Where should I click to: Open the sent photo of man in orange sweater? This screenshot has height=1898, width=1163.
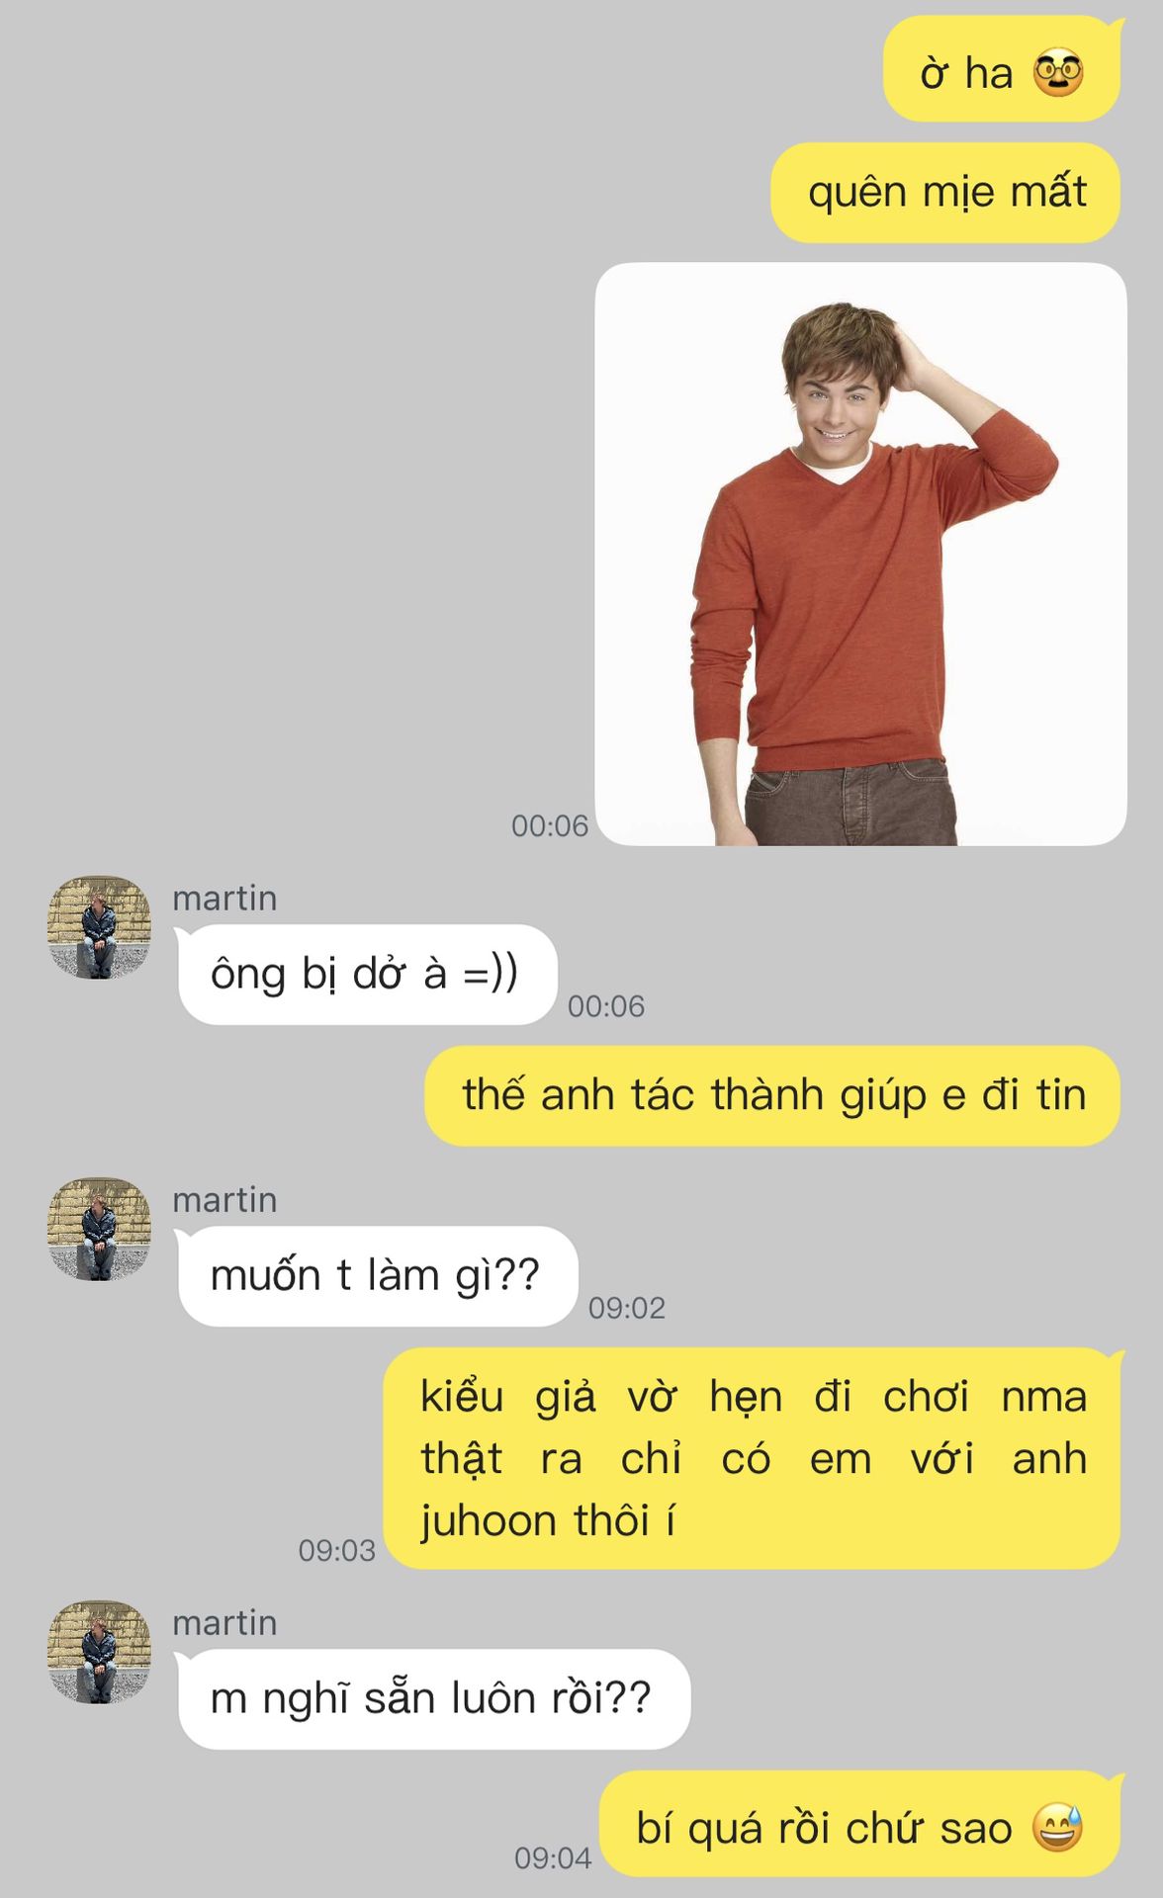coord(860,554)
